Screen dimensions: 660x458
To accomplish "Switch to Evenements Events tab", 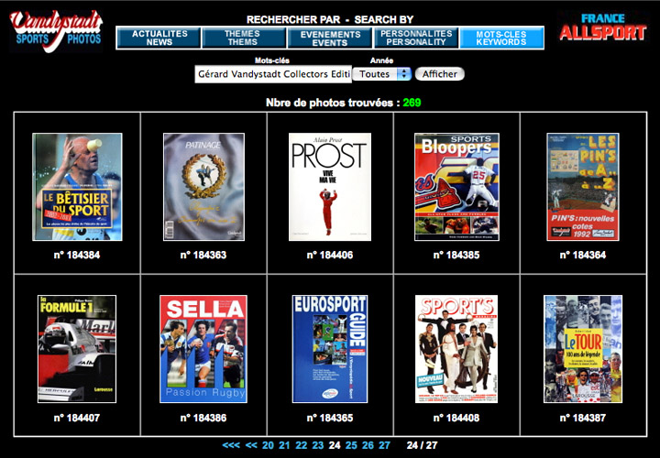I will click(x=330, y=38).
